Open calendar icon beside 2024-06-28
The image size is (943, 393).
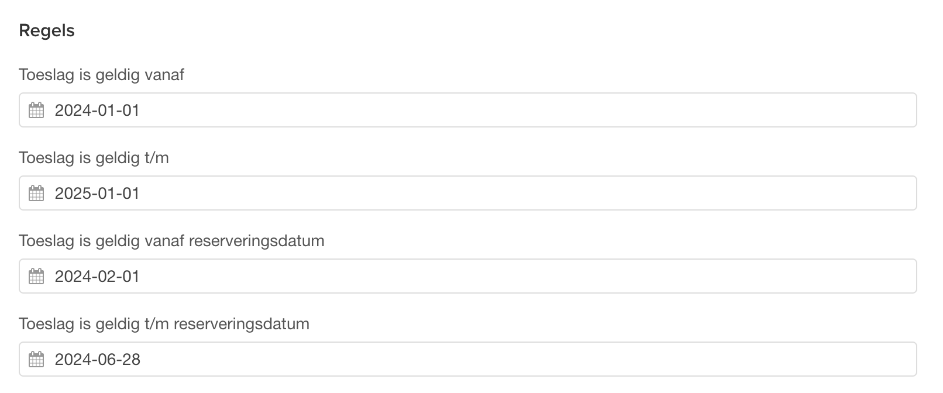click(36, 359)
